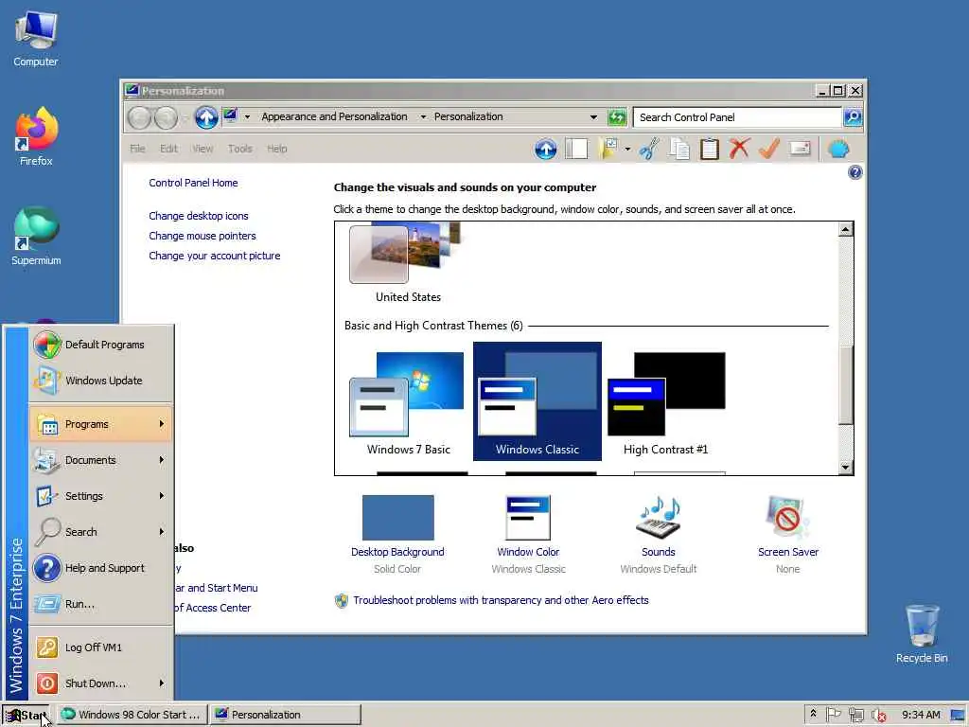
Task: Switch to Windows 98 Color Start taskbar button
Action: tap(132, 715)
